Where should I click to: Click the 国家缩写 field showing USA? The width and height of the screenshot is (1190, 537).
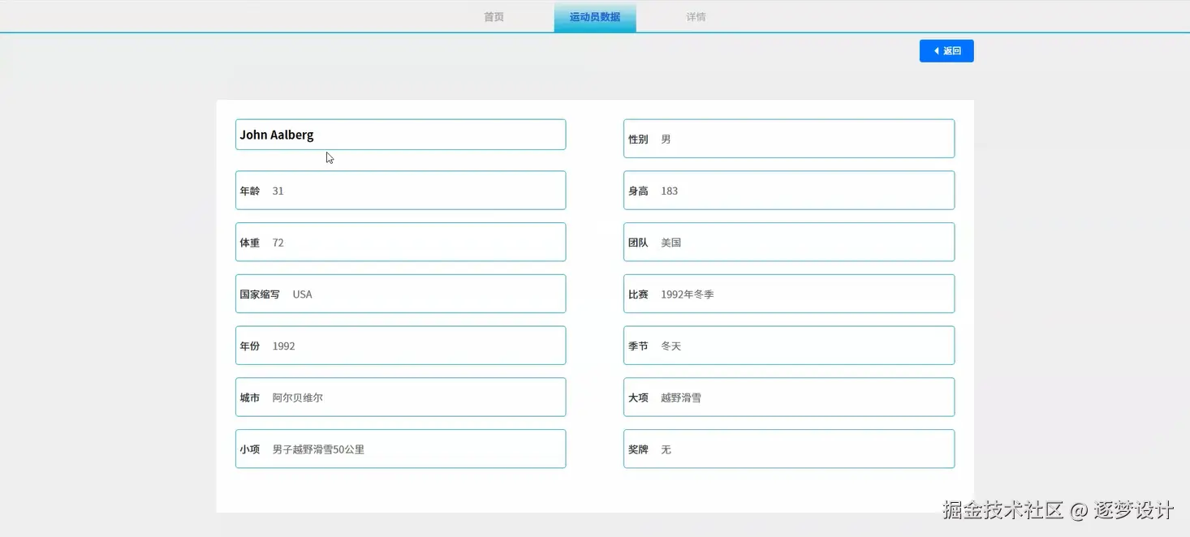(400, 294)
